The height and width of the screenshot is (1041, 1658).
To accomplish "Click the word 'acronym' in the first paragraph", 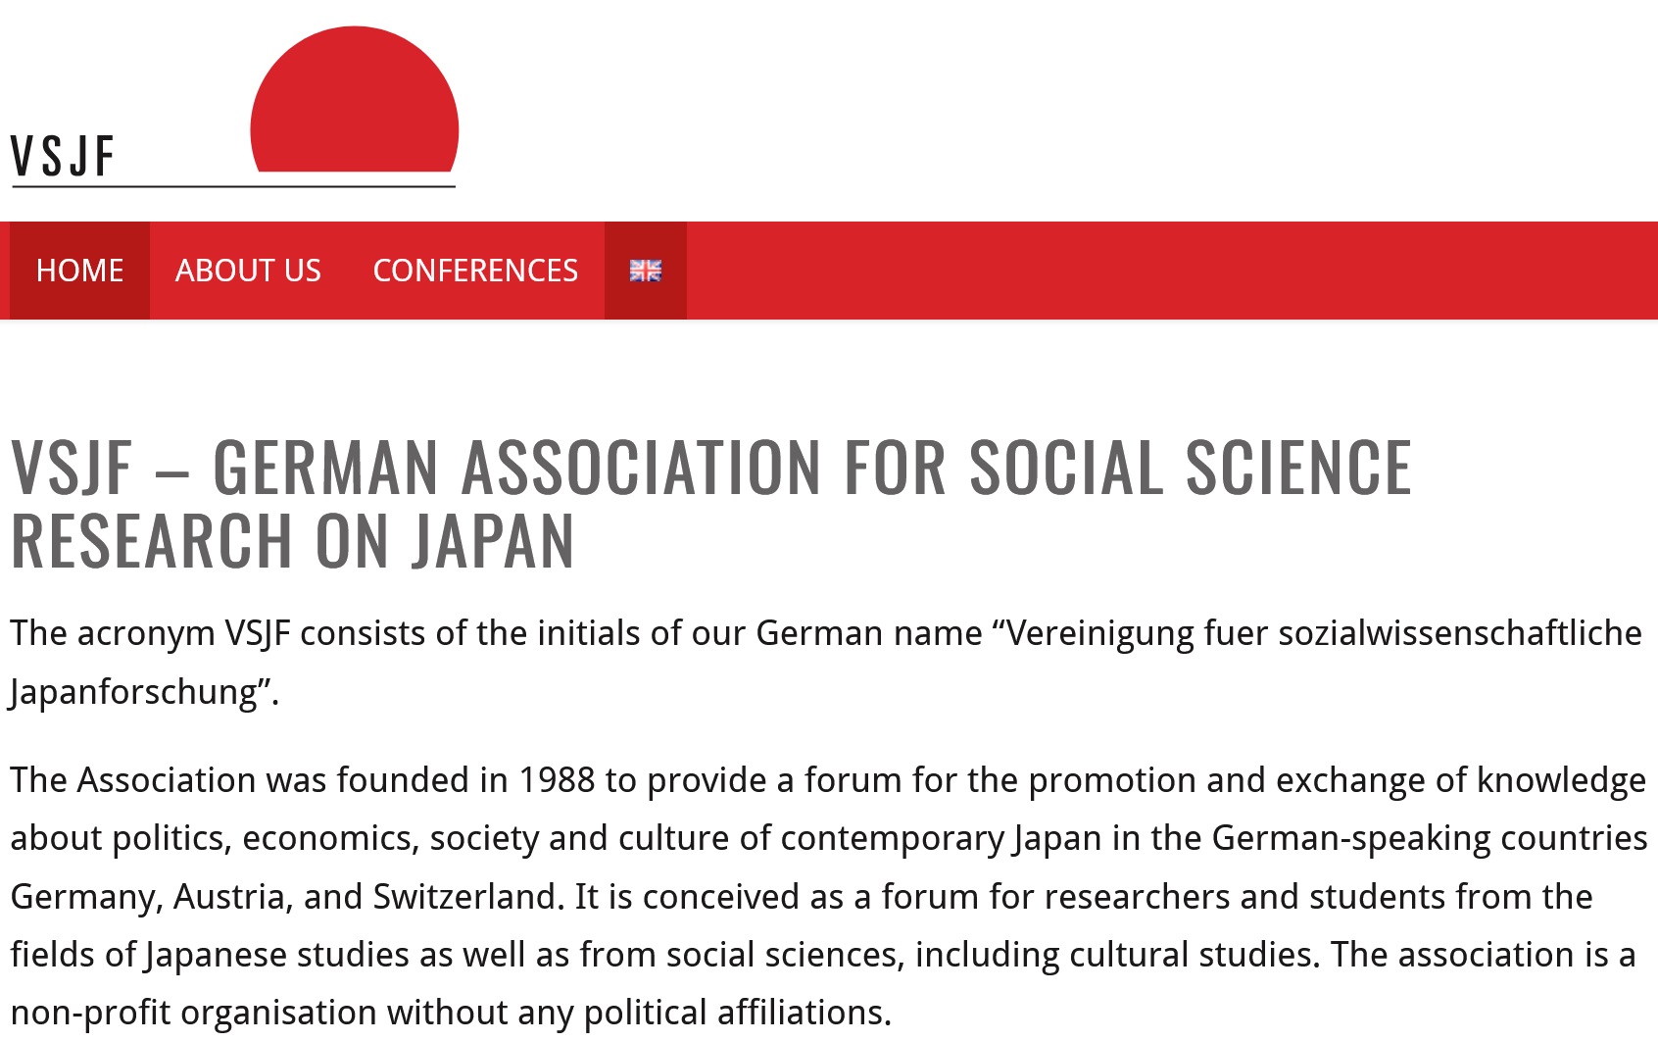I will [x=146, y=634].
